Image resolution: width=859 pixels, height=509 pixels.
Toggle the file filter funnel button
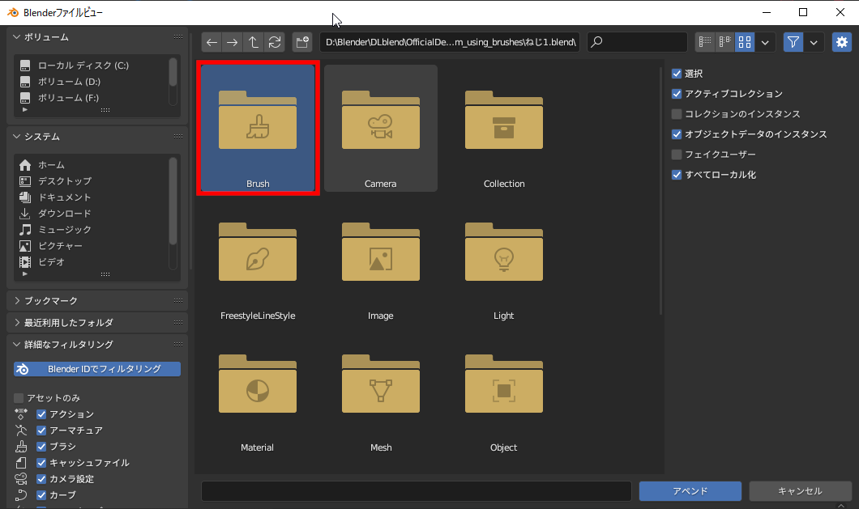tap(793, 42)
